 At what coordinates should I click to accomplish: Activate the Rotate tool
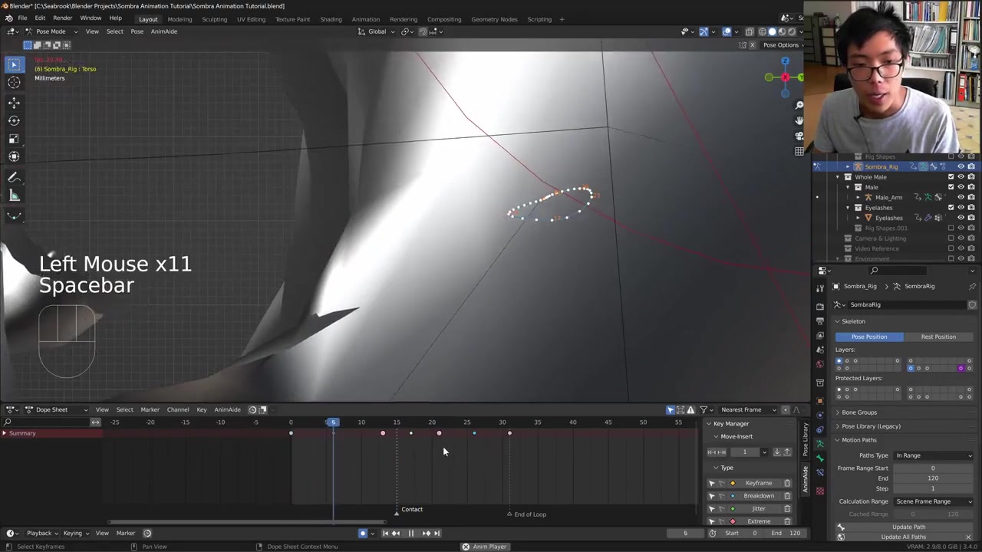coord(14,120)
